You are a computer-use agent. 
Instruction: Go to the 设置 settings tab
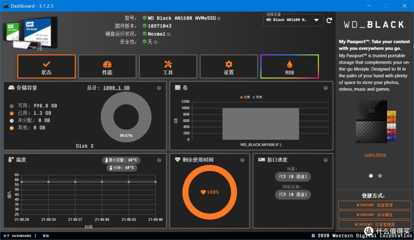pyautogui.click(x=228, y=67)
